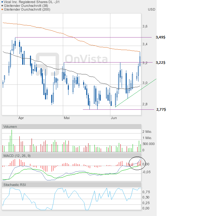This screenshot has height=216, width=207.
Task: Click the 3,0 price axis value
Action: [x=145, y=83]
